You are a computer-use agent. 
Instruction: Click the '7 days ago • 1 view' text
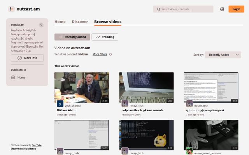(x=195, y=115)
